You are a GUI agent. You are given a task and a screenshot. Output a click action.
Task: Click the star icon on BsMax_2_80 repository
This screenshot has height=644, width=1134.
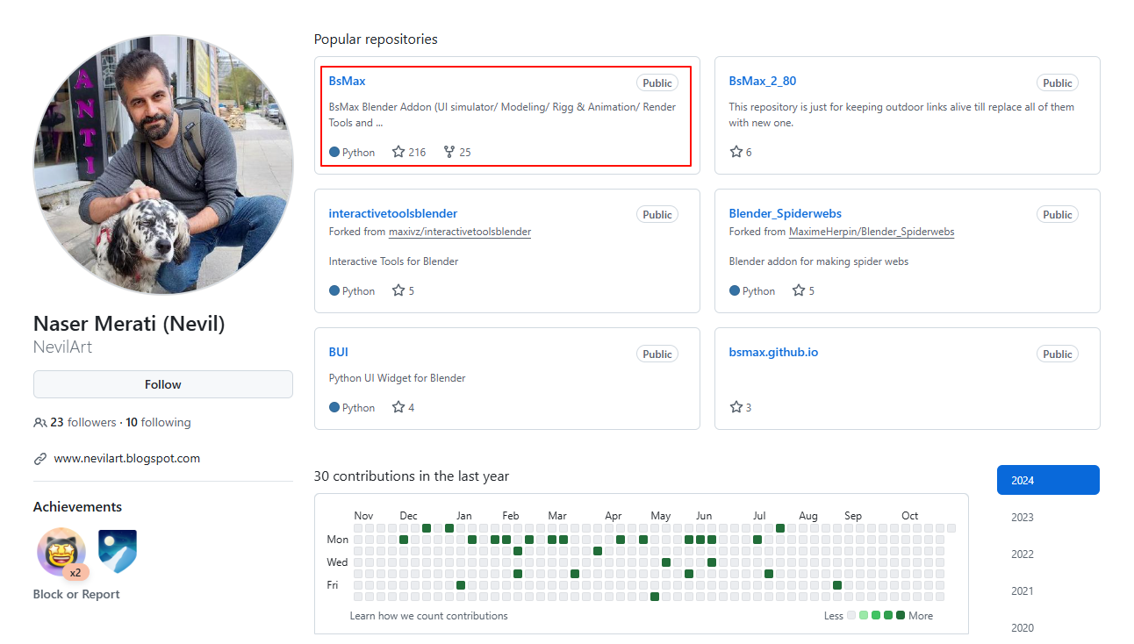click(x=736, y=152)
